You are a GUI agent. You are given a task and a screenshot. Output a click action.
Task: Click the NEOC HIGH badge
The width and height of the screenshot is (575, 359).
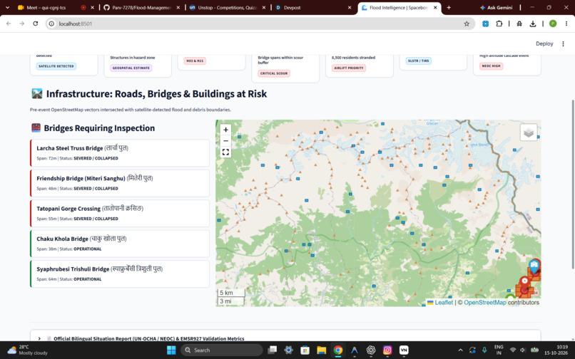coord(491,66)
